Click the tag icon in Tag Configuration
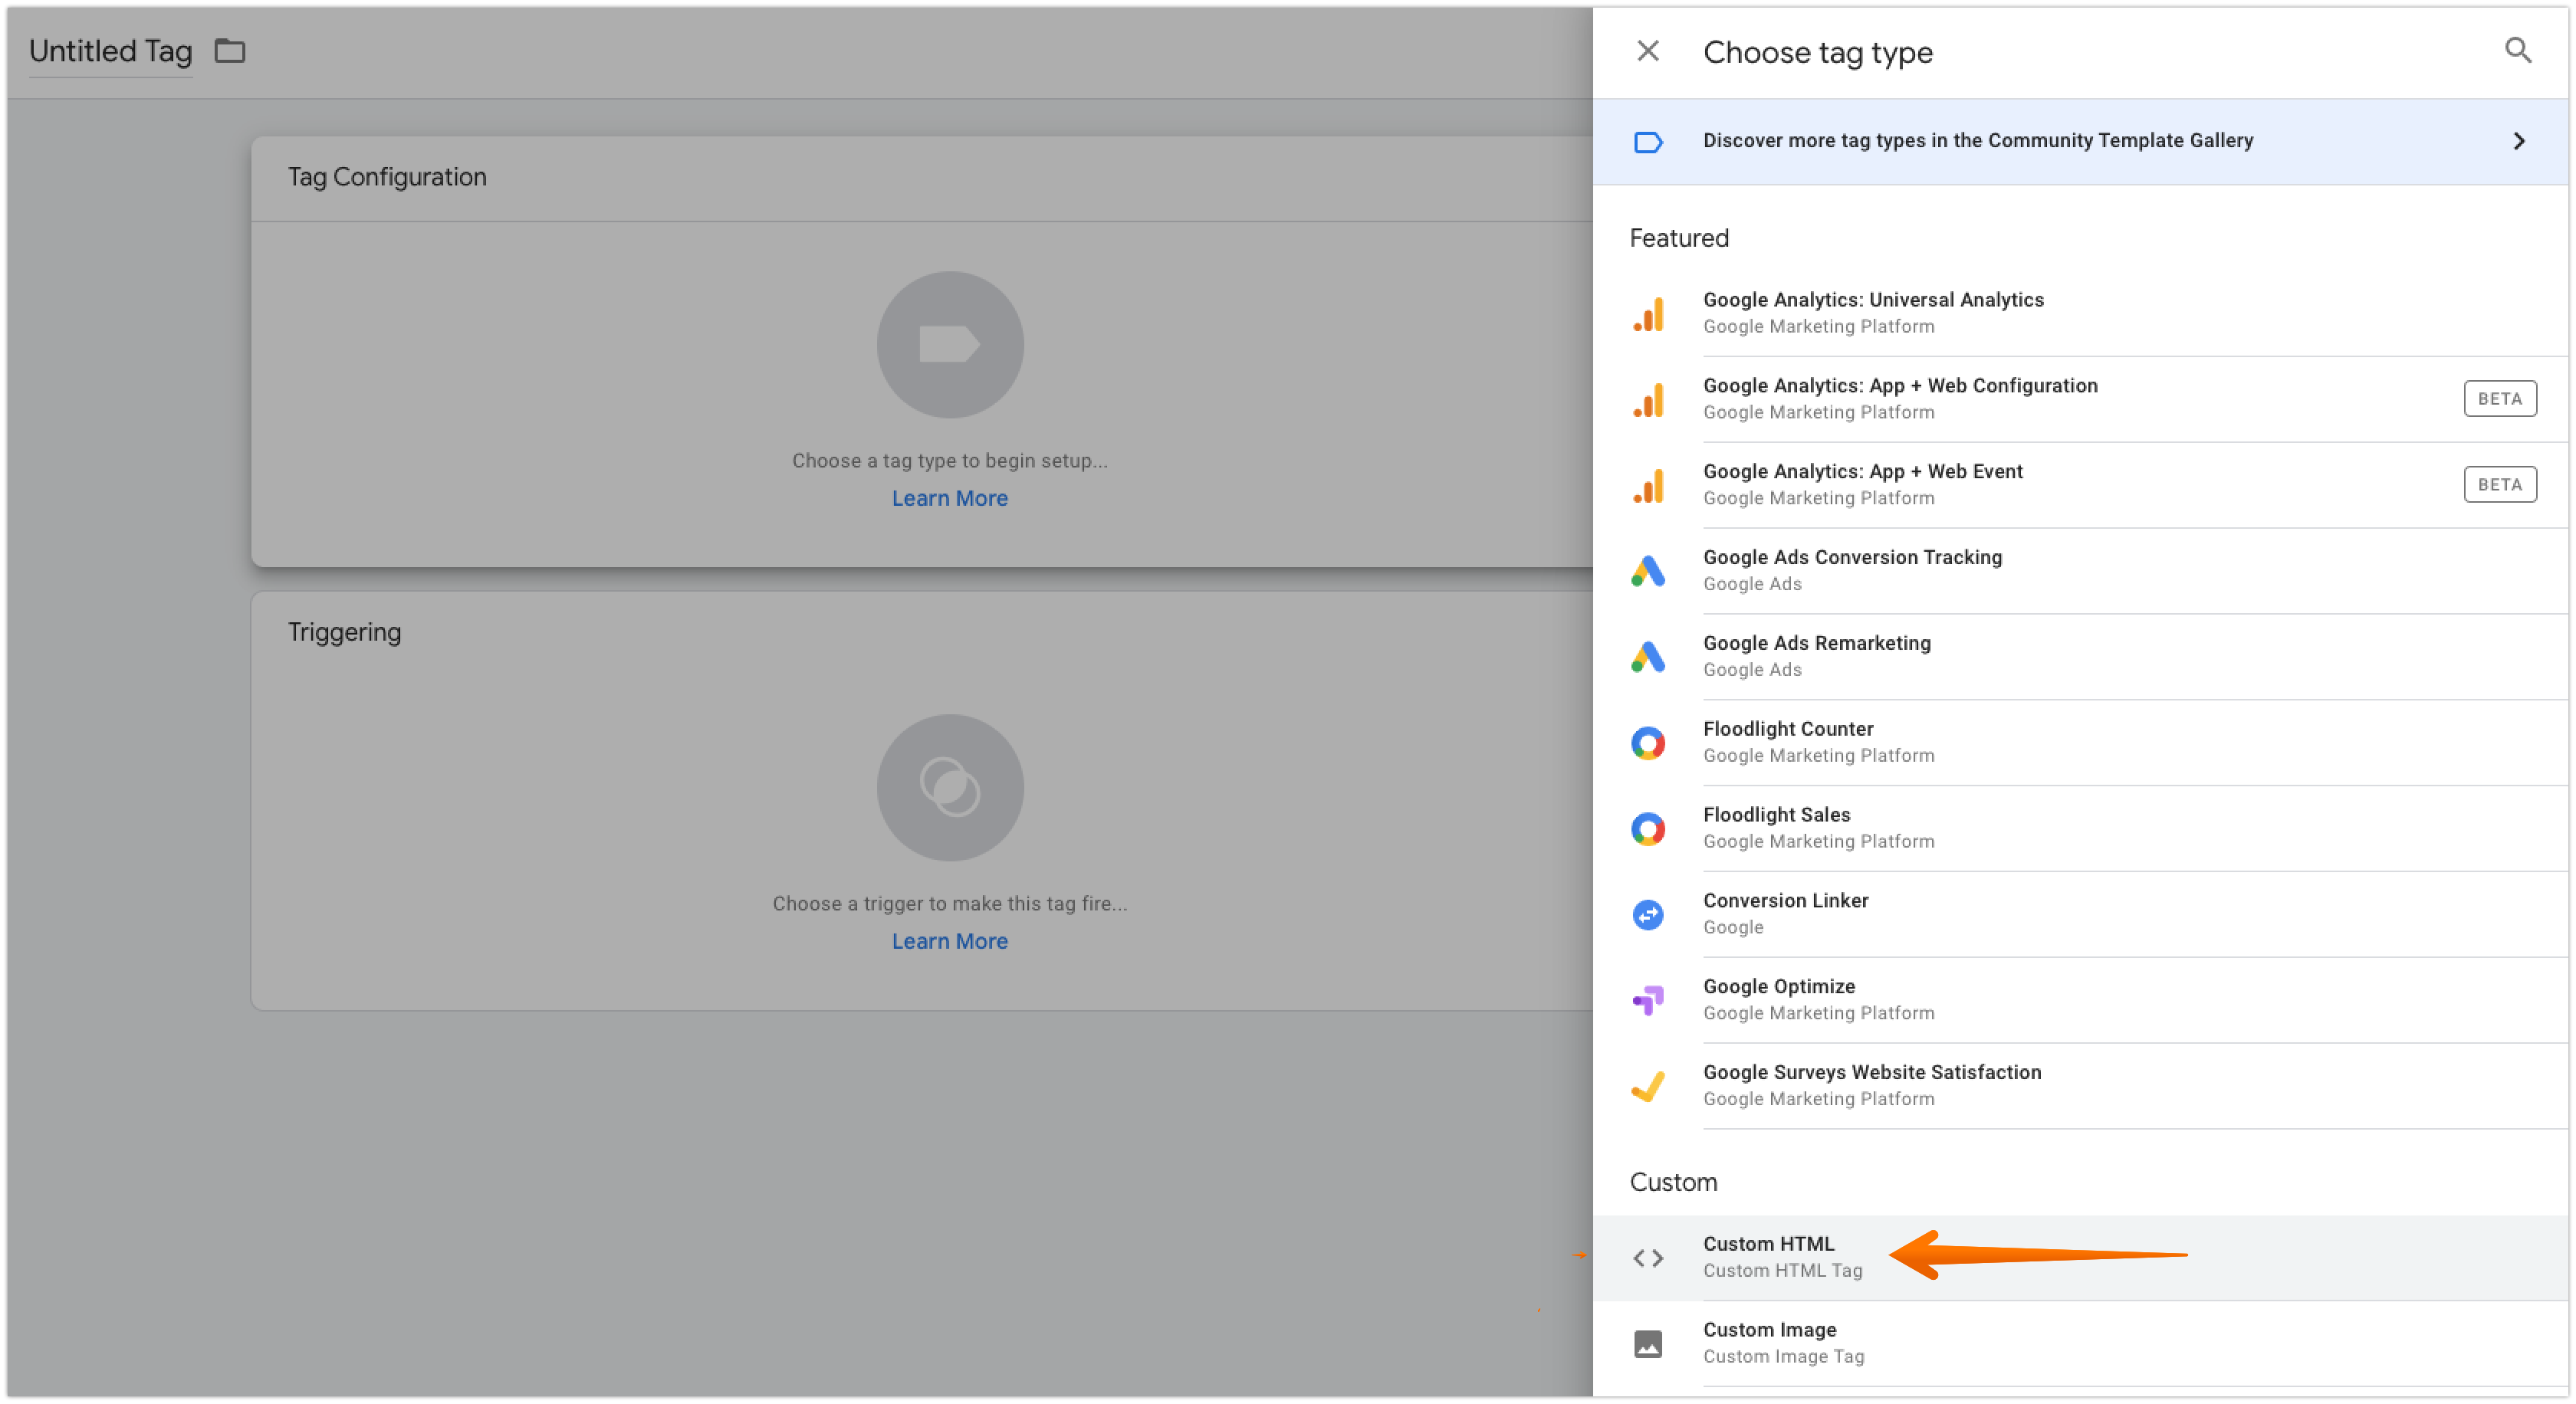This screenshot has height=1404, width=2576. click(x=949, y=345)
